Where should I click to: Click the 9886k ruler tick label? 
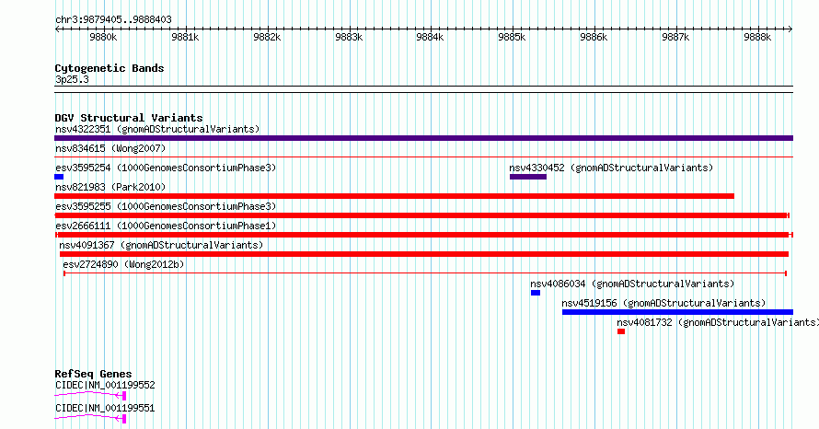pos(594,37)
